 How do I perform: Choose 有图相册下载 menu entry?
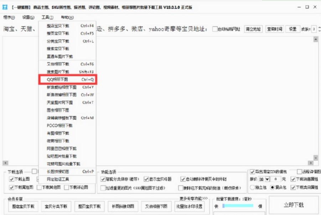click(67, 133)
